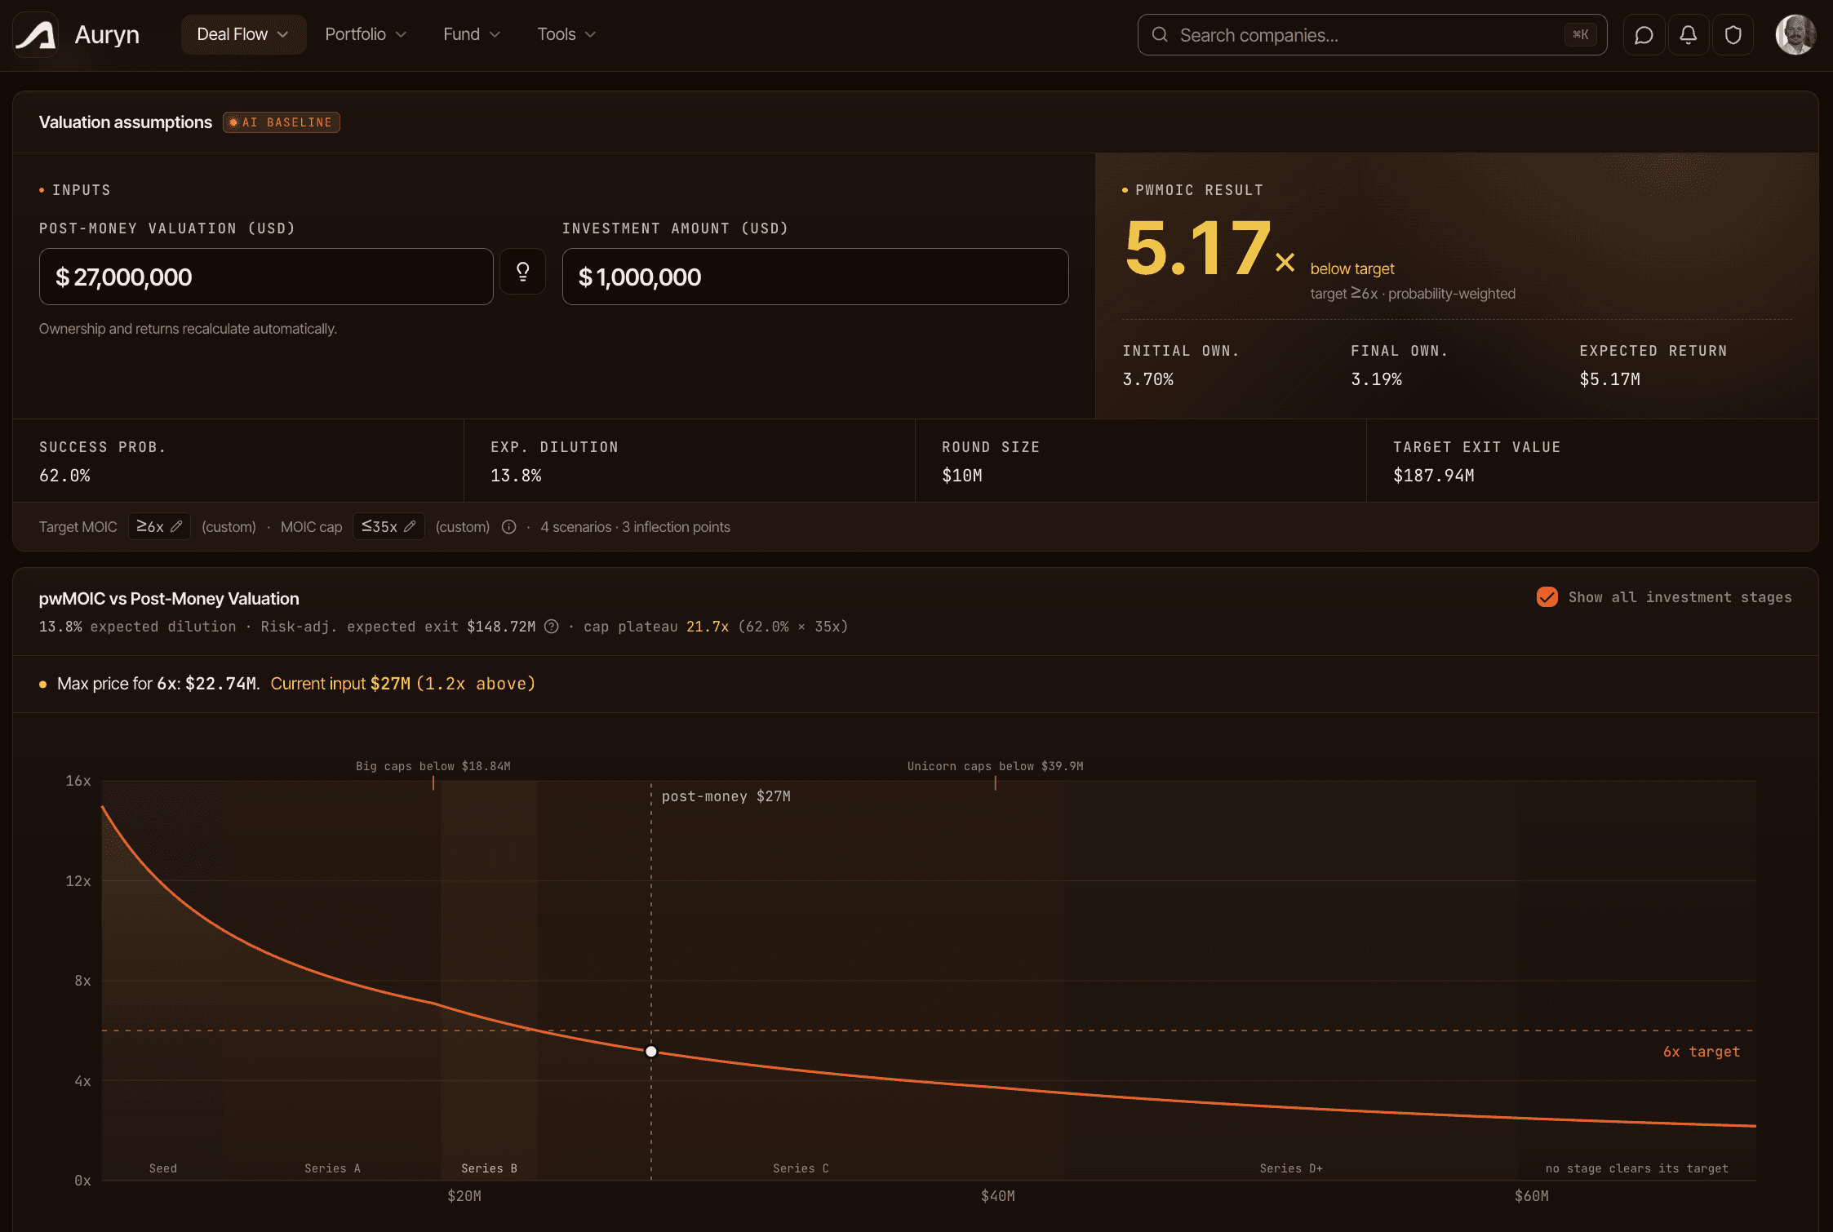Click the Target Exit Value $187.94M

[1434, 476]
